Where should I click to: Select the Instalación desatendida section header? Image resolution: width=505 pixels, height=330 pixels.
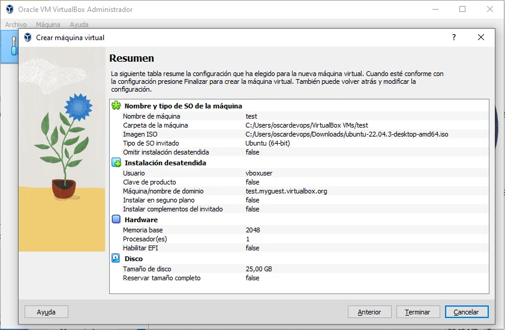pyautogui.click(x=165, y=163)
